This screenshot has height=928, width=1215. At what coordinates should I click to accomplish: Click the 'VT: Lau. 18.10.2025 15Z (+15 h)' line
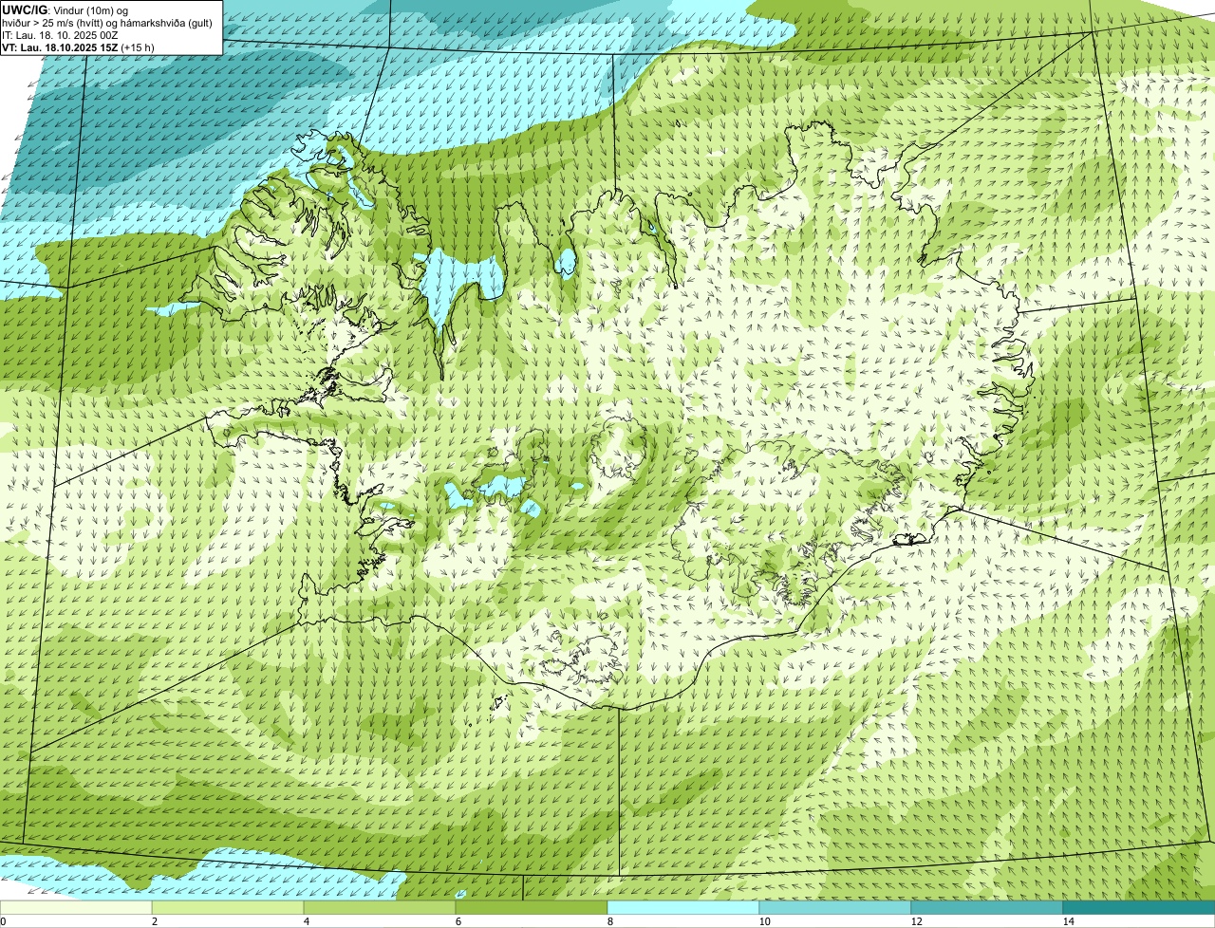pos(78,46)
